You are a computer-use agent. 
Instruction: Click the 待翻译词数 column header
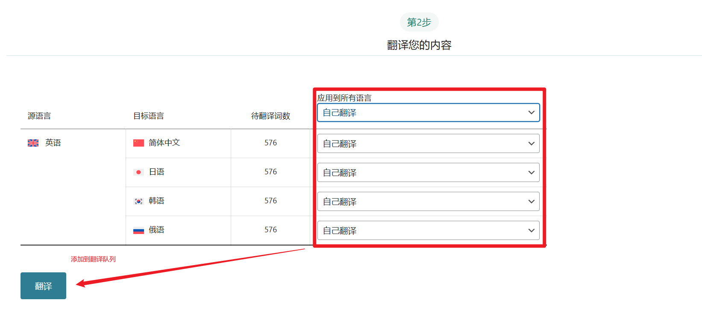[x=270, y=116]
